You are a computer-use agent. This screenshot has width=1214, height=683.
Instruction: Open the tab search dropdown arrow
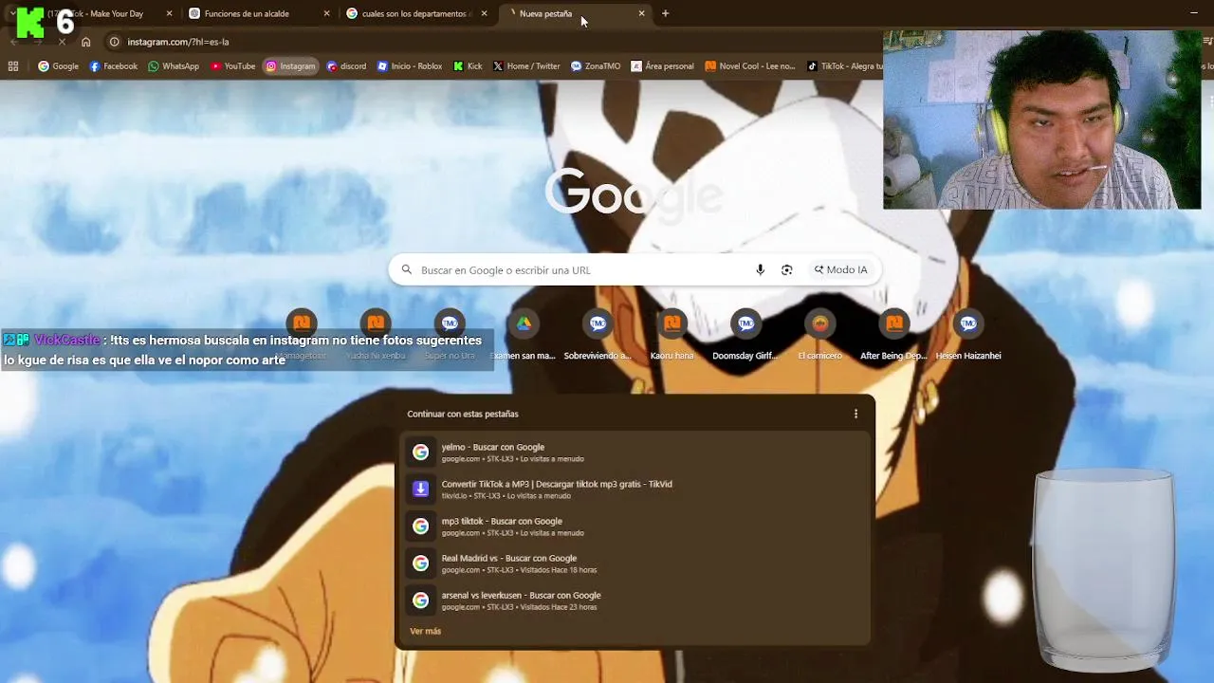pos(11,13)
